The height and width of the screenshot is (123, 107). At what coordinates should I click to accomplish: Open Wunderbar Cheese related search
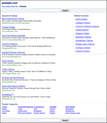84,41
